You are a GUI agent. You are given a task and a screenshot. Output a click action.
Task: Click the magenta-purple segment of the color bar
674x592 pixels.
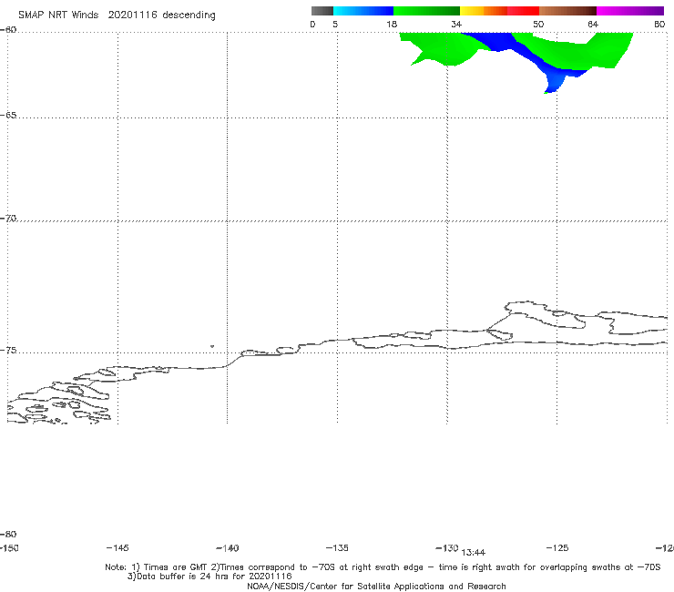pos(630,11)
